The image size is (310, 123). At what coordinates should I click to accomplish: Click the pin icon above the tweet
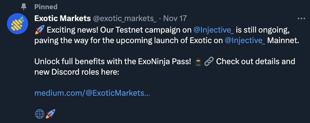coord(24,7)
